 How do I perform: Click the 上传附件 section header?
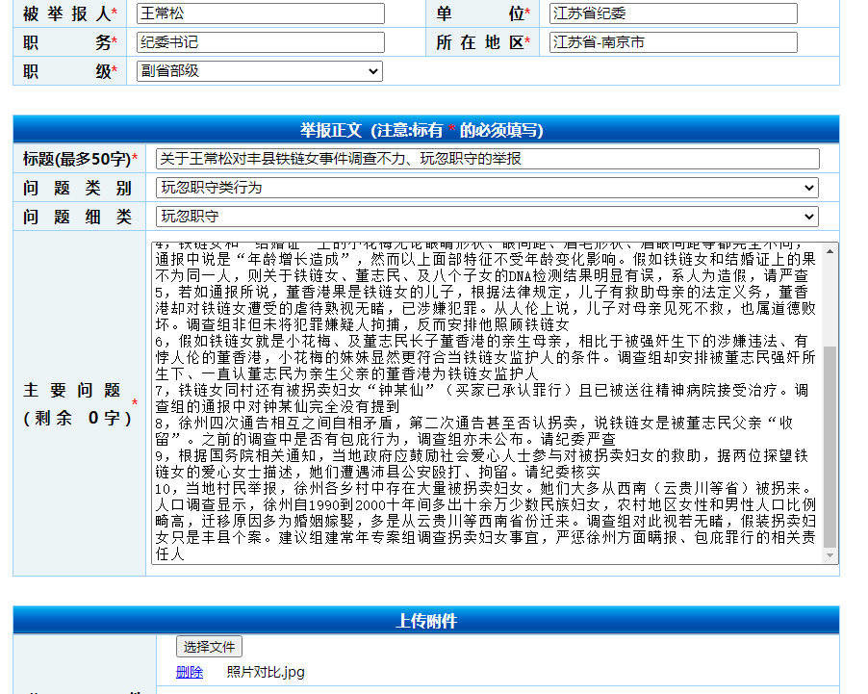coord(426,620)
